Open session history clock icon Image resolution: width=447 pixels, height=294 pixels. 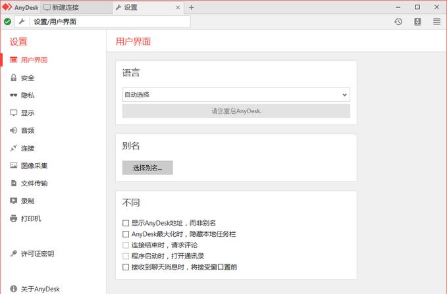398,22
